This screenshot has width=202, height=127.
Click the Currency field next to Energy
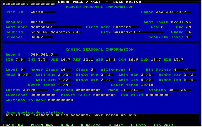88,90
